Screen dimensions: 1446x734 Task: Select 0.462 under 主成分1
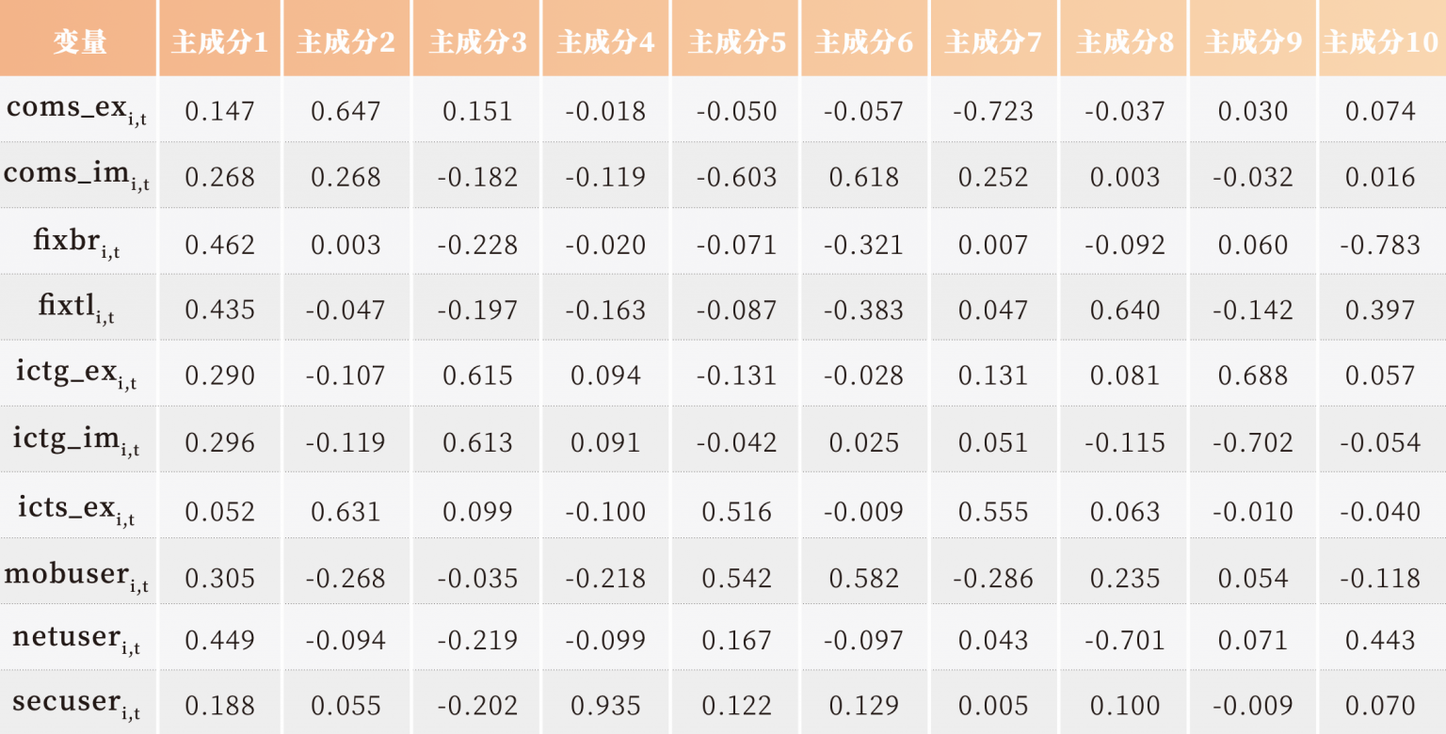219,245
